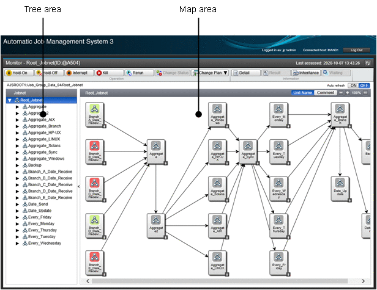The height and width of the screenshot is (290, 377).
Task: Select the Branch_A_Date_Receive map node
Action: click(95, 112)
